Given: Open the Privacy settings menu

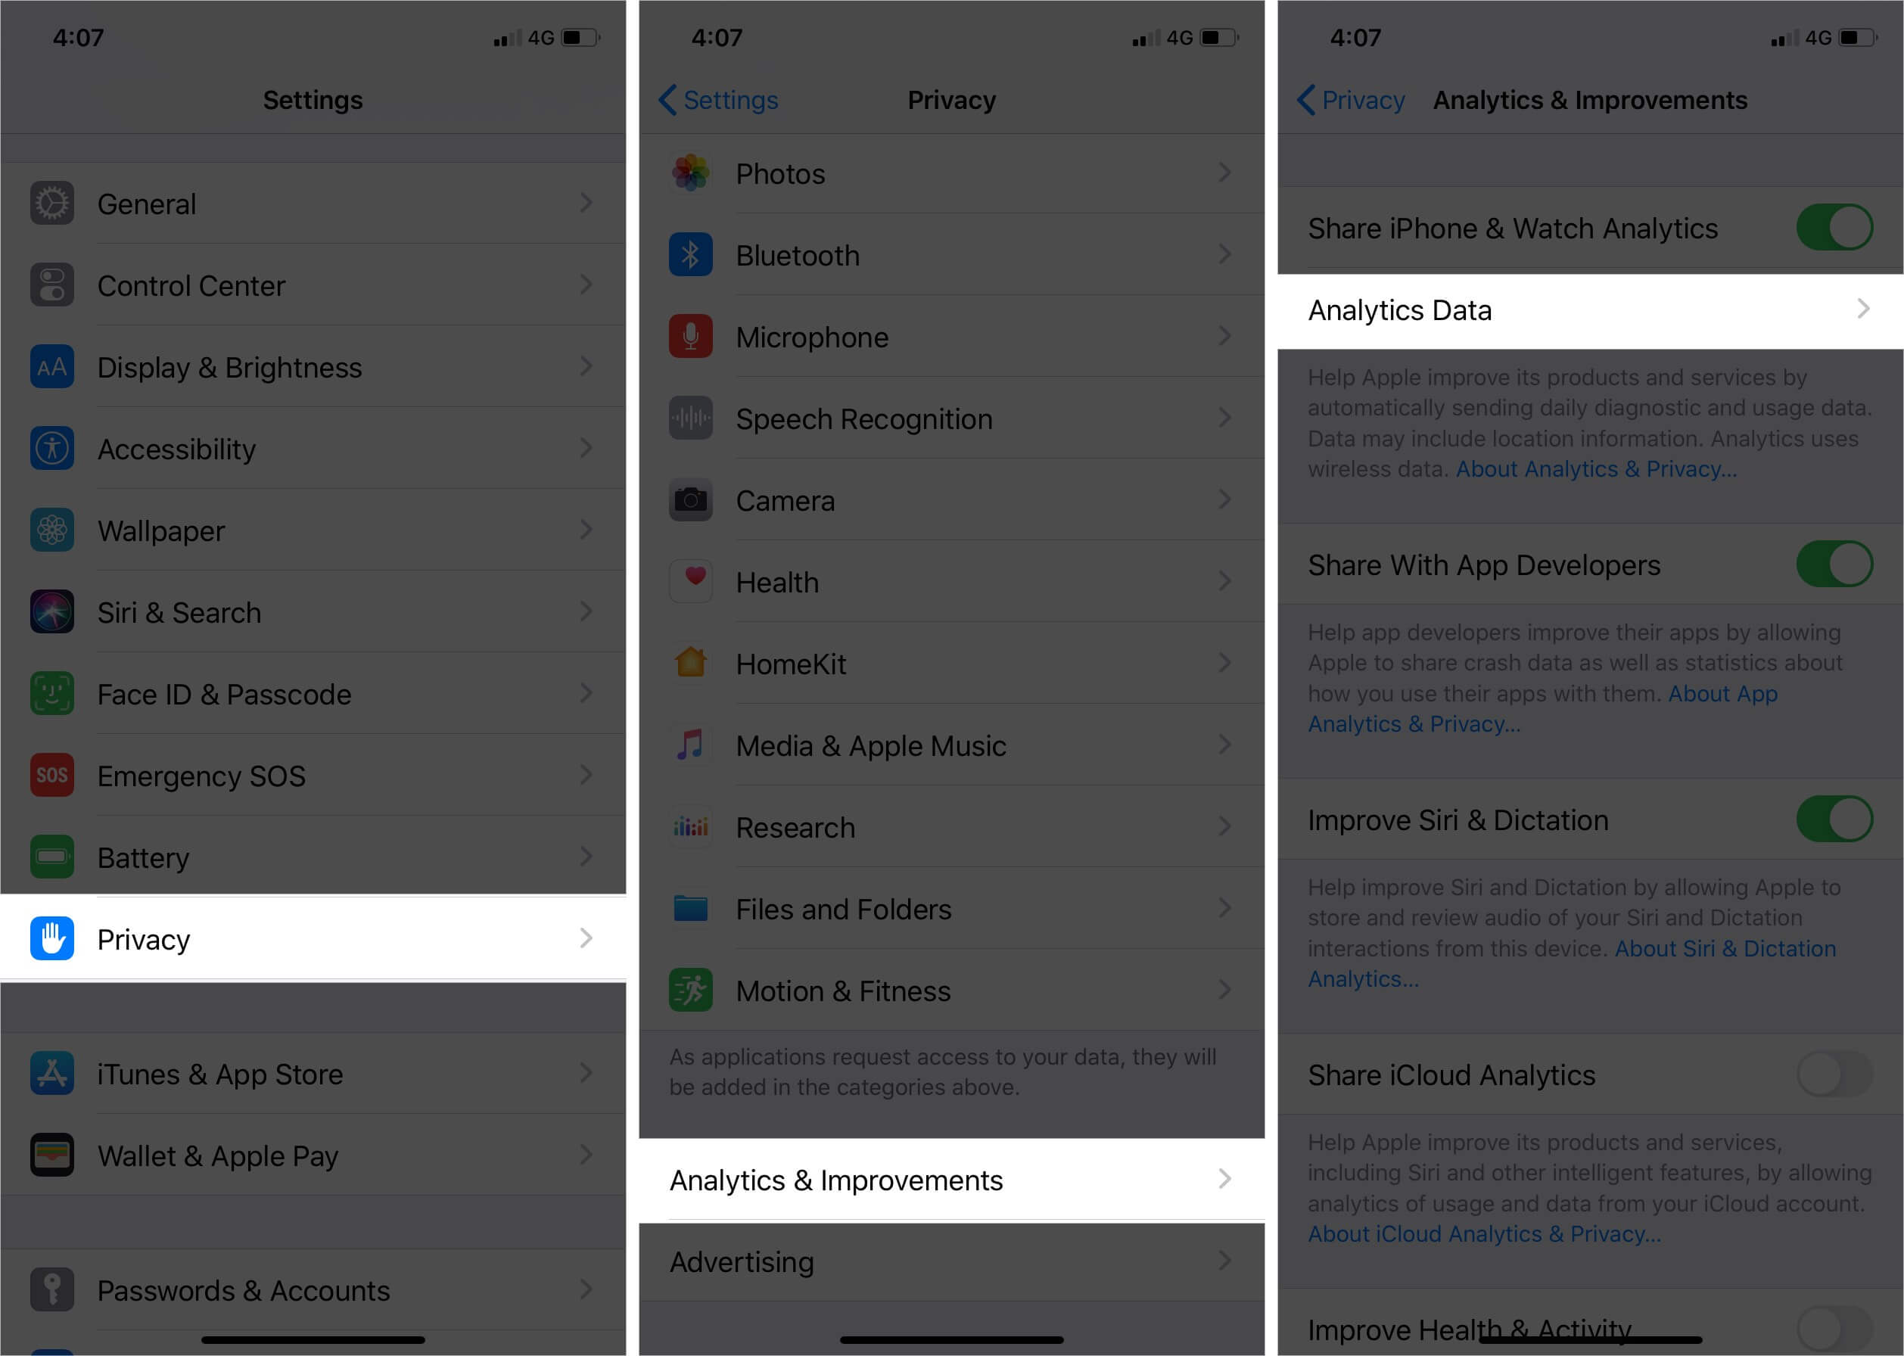Looking at the screenshot, I should coord(313,939).
